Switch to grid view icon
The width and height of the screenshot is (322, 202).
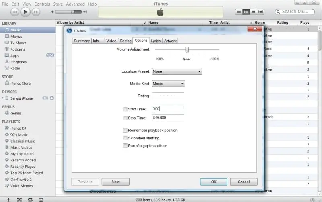point(253,12)
